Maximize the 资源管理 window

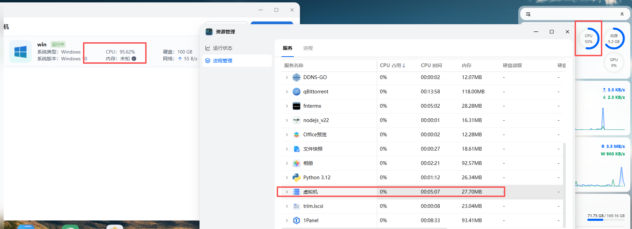point(552,32)
